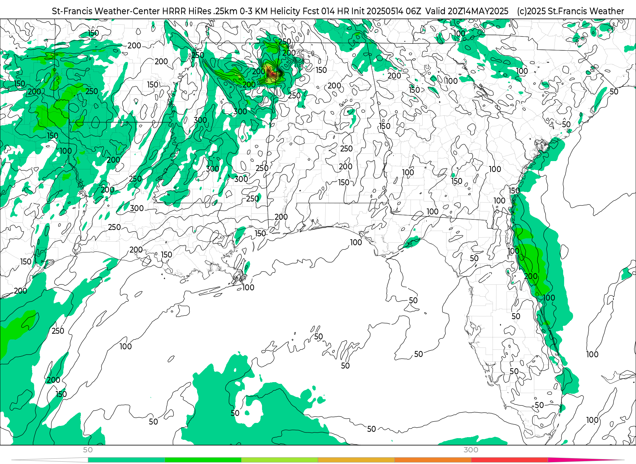
Task: Click the '(c)2025 St.Francis Weather' copyright text
Action: [x=570, y=11]
